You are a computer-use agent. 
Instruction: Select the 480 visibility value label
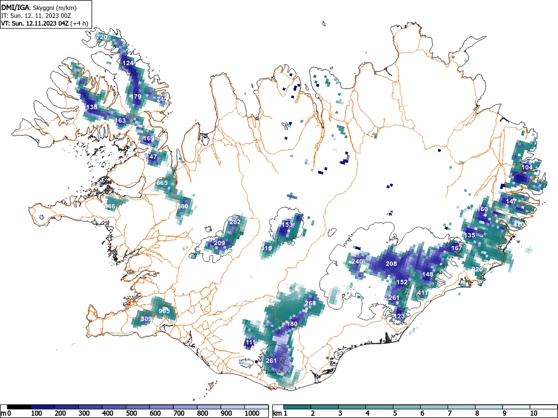[x=519, y=225]
